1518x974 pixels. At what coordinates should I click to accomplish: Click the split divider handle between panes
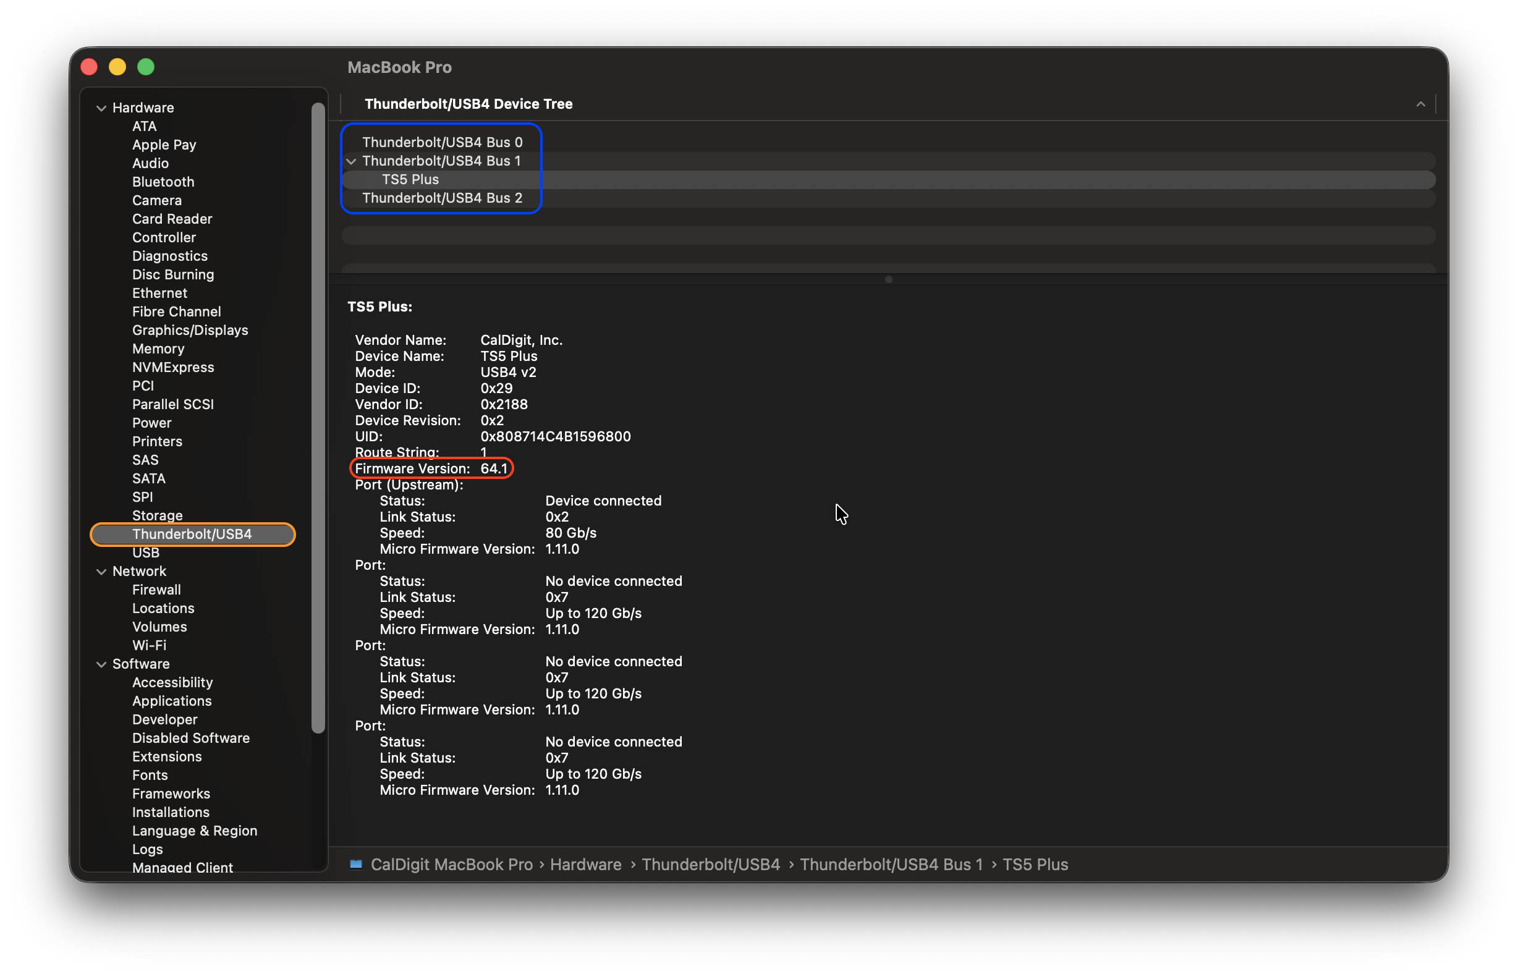click(888, 279)
